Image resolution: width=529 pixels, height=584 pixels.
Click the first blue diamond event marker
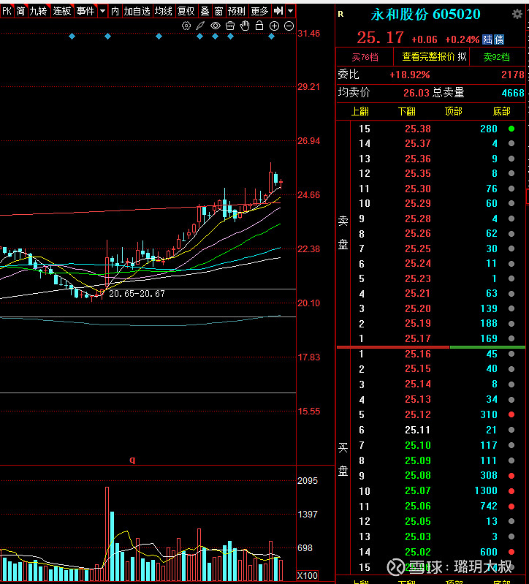(x=72, y=36)
